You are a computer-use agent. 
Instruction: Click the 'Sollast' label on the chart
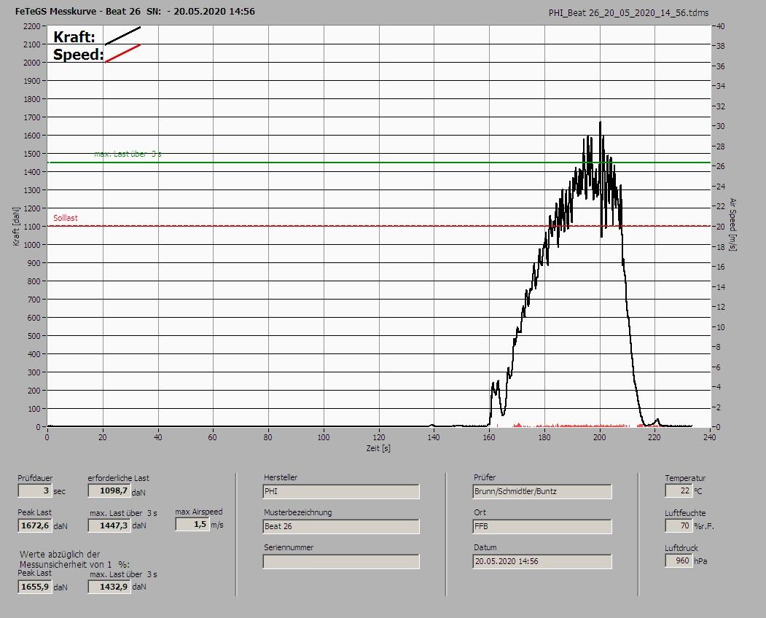[66, 218]
